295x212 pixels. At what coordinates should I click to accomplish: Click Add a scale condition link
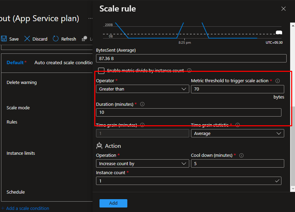point(27,209)
